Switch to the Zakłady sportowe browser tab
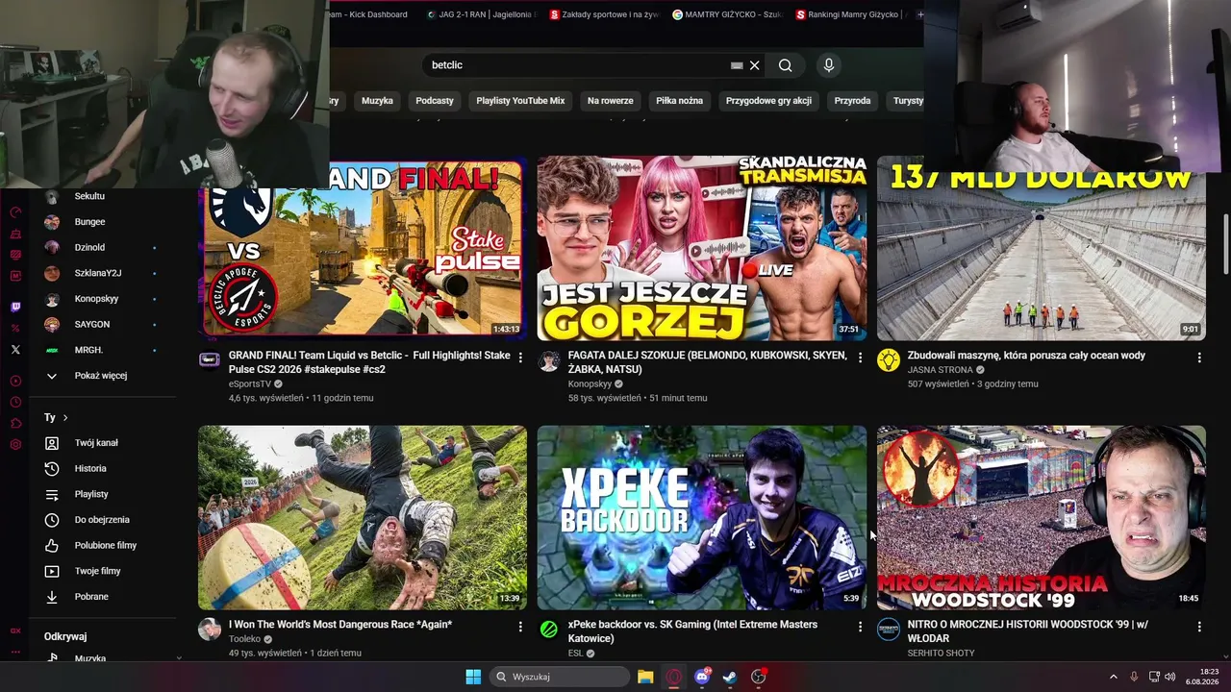This screenshot has width=1231, height=692. [603, 14]
